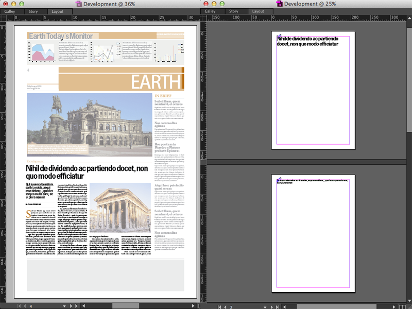The image size is (412, 309).
Task: Click the previous-page arrow in the 36% window
Action: pos(25,306)
